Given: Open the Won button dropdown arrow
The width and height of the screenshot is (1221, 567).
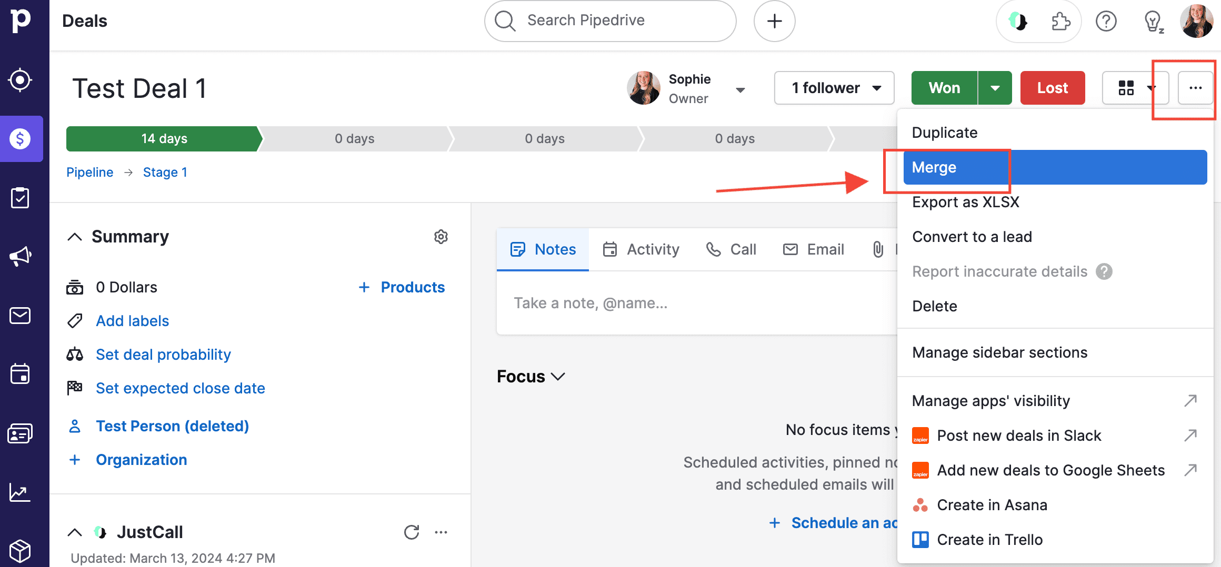Looking at the screenshot, I should pos(995,88).
